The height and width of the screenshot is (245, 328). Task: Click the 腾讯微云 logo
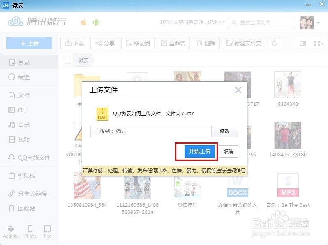point(37,22)
